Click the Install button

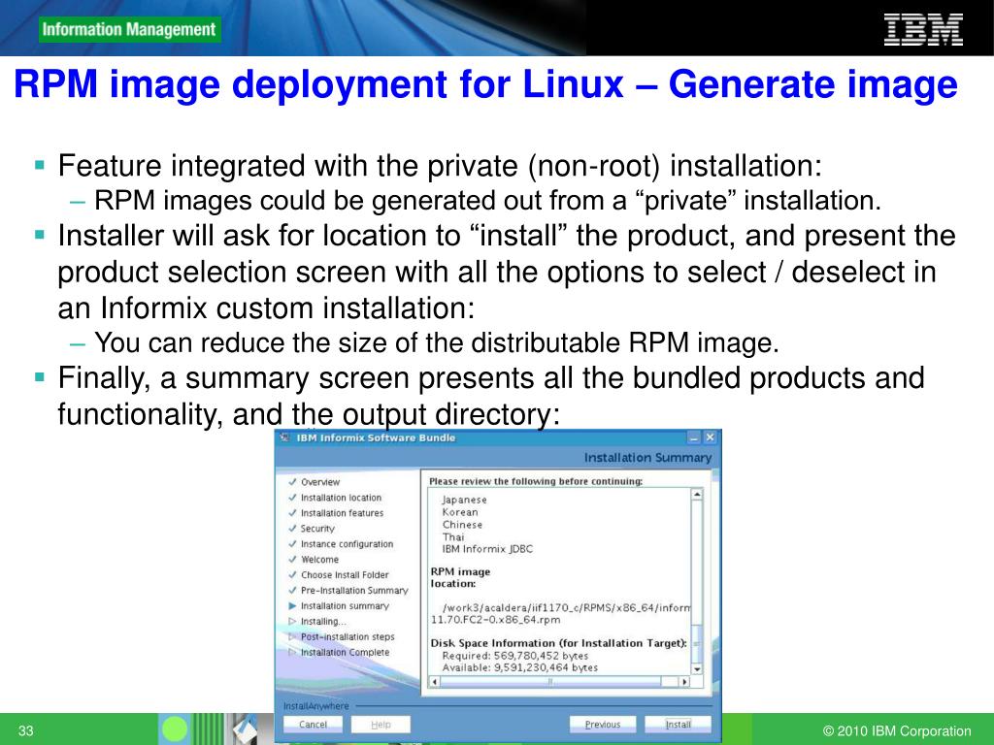678,724
